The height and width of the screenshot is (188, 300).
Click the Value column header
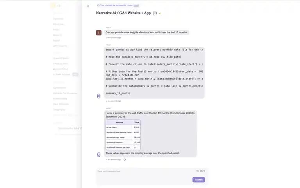point(137,122)
